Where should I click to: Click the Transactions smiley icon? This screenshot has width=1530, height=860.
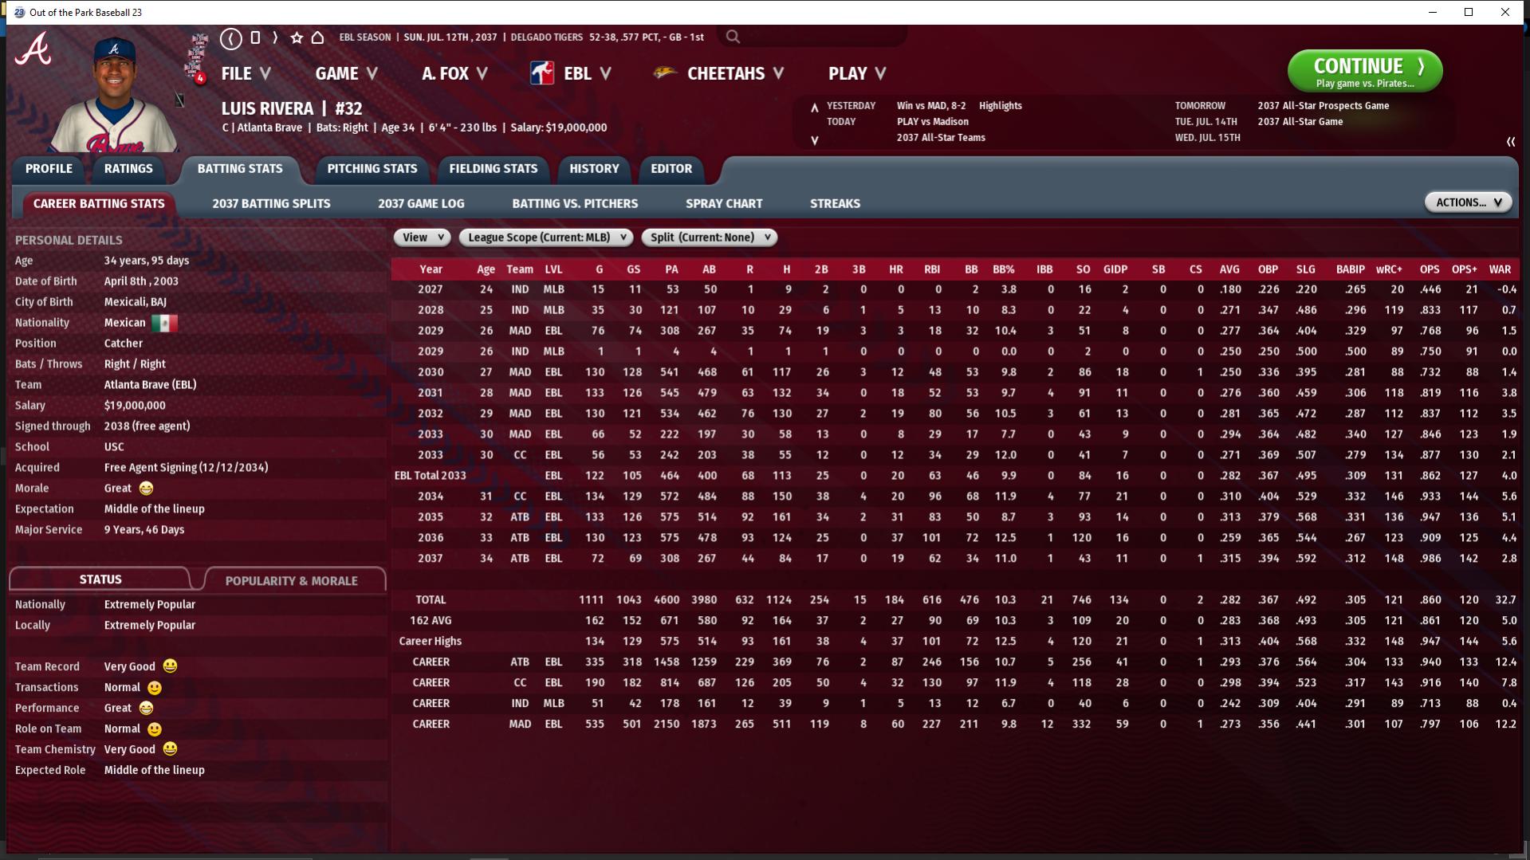tap(155, 687)
